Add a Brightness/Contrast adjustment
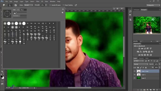This screenshot has height=91, width=161. tap(139, 49)
